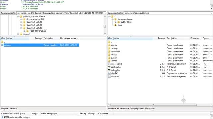This screenshot has height=119, width=213.
Task: Select the system folder icon
Action: click(x=109, y=58)
